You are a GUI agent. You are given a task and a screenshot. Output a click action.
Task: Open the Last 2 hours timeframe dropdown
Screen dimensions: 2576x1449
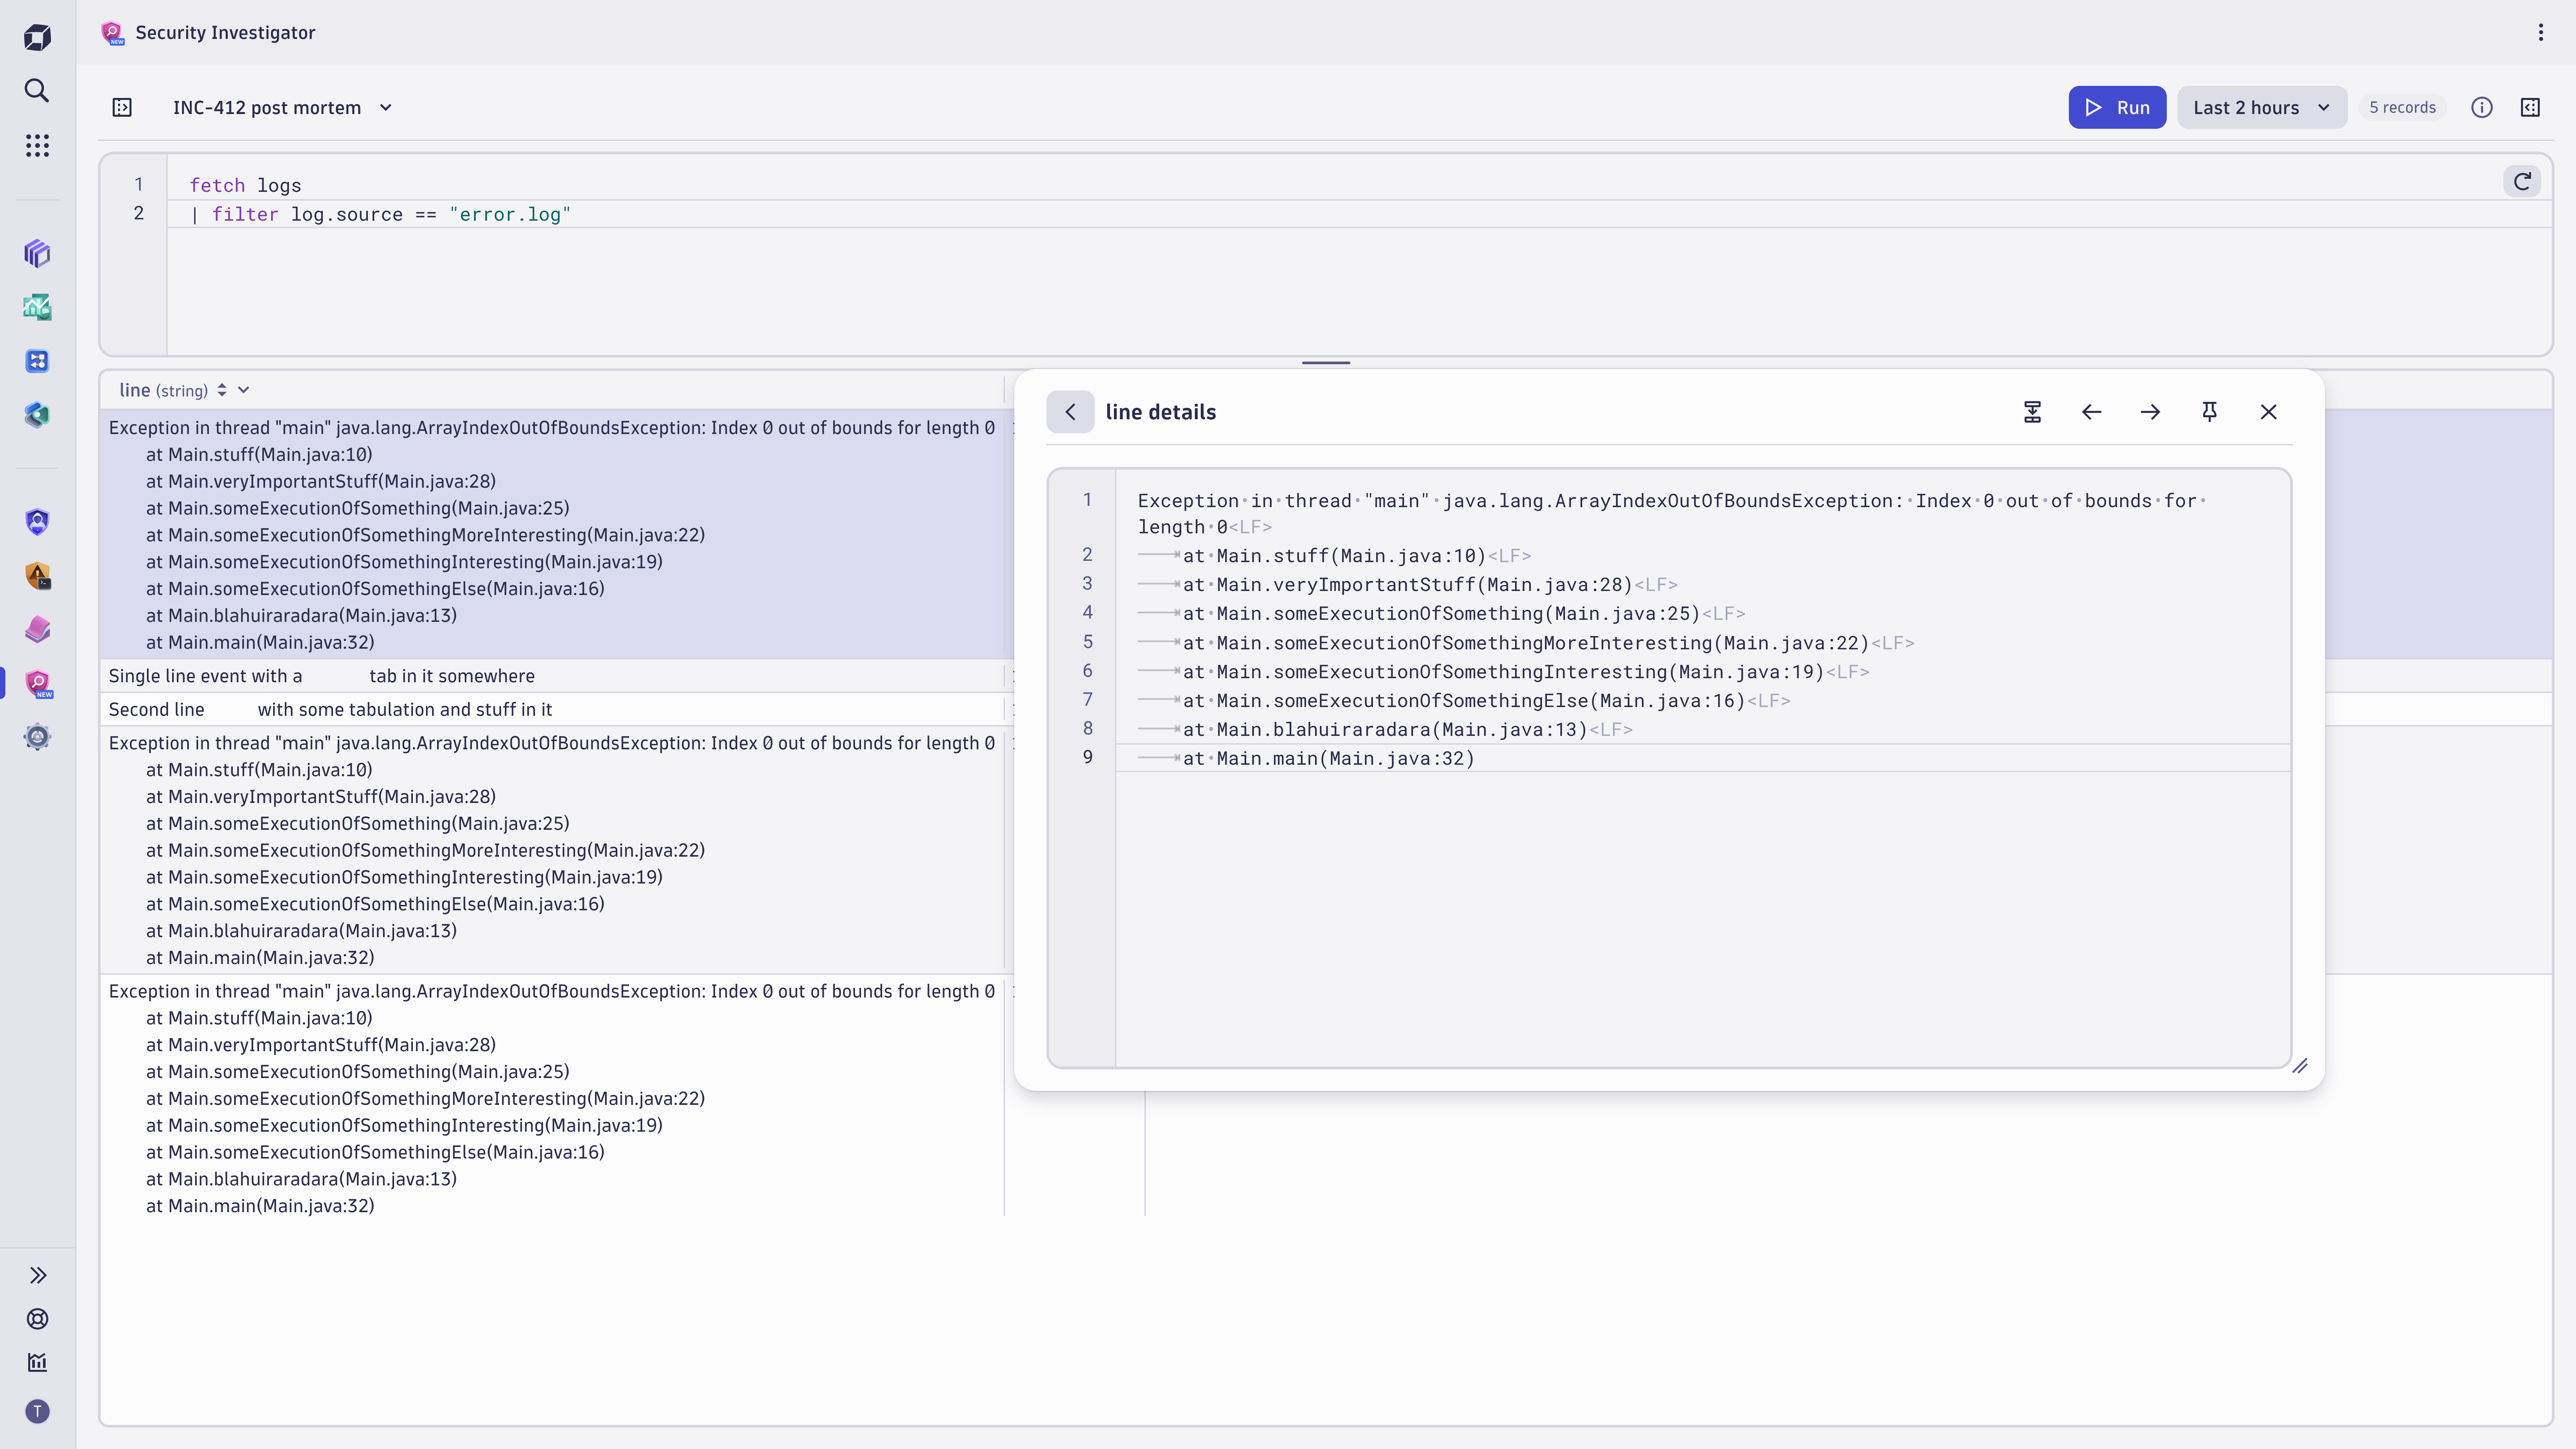tap(2261, 107)
